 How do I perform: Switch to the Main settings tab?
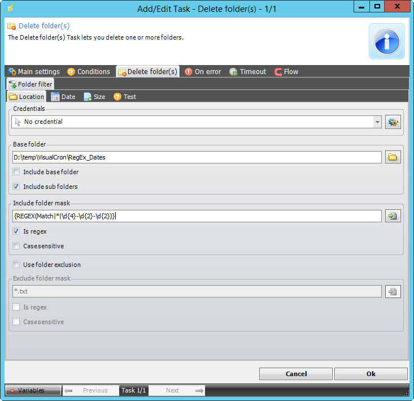(x=34, y=72)
